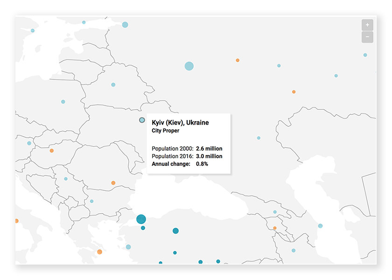The height and width of the screenshot is (280, 392).
Task: Click the orange Budapest dot in Hungary
Action: coord(51,151)
